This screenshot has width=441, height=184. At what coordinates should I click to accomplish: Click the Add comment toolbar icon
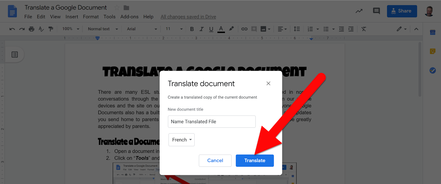(254, 29)
